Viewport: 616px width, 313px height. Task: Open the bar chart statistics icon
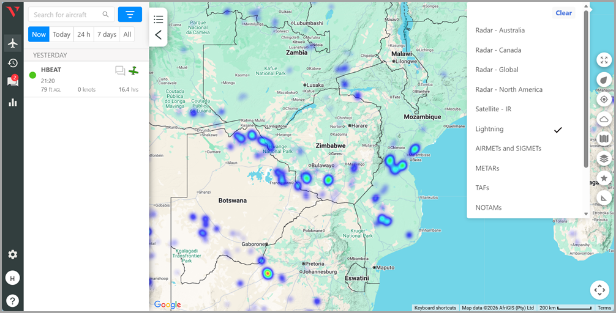(x=12, y=102)
